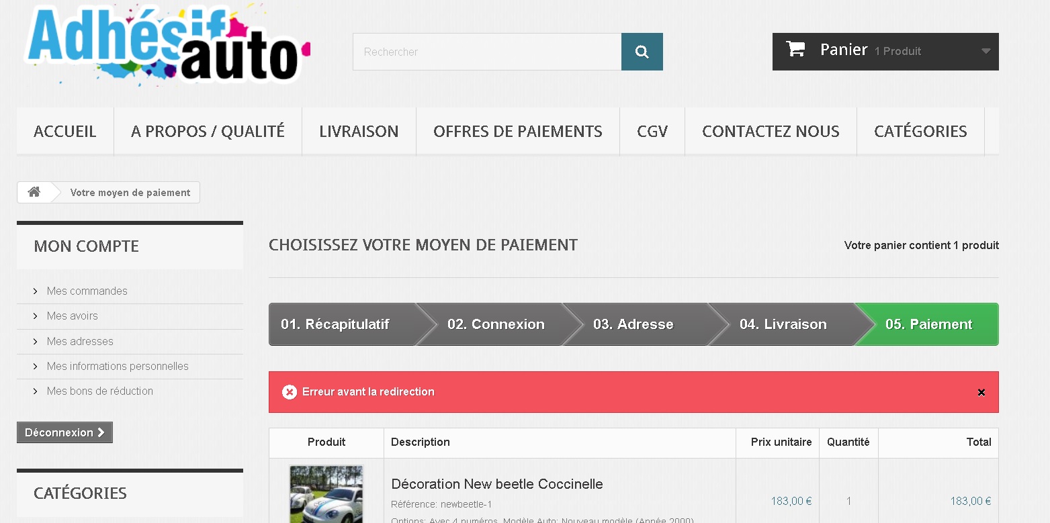Click the Adhésif auto logo
This screenshot has width=1050, height=523.
point(166,45)
